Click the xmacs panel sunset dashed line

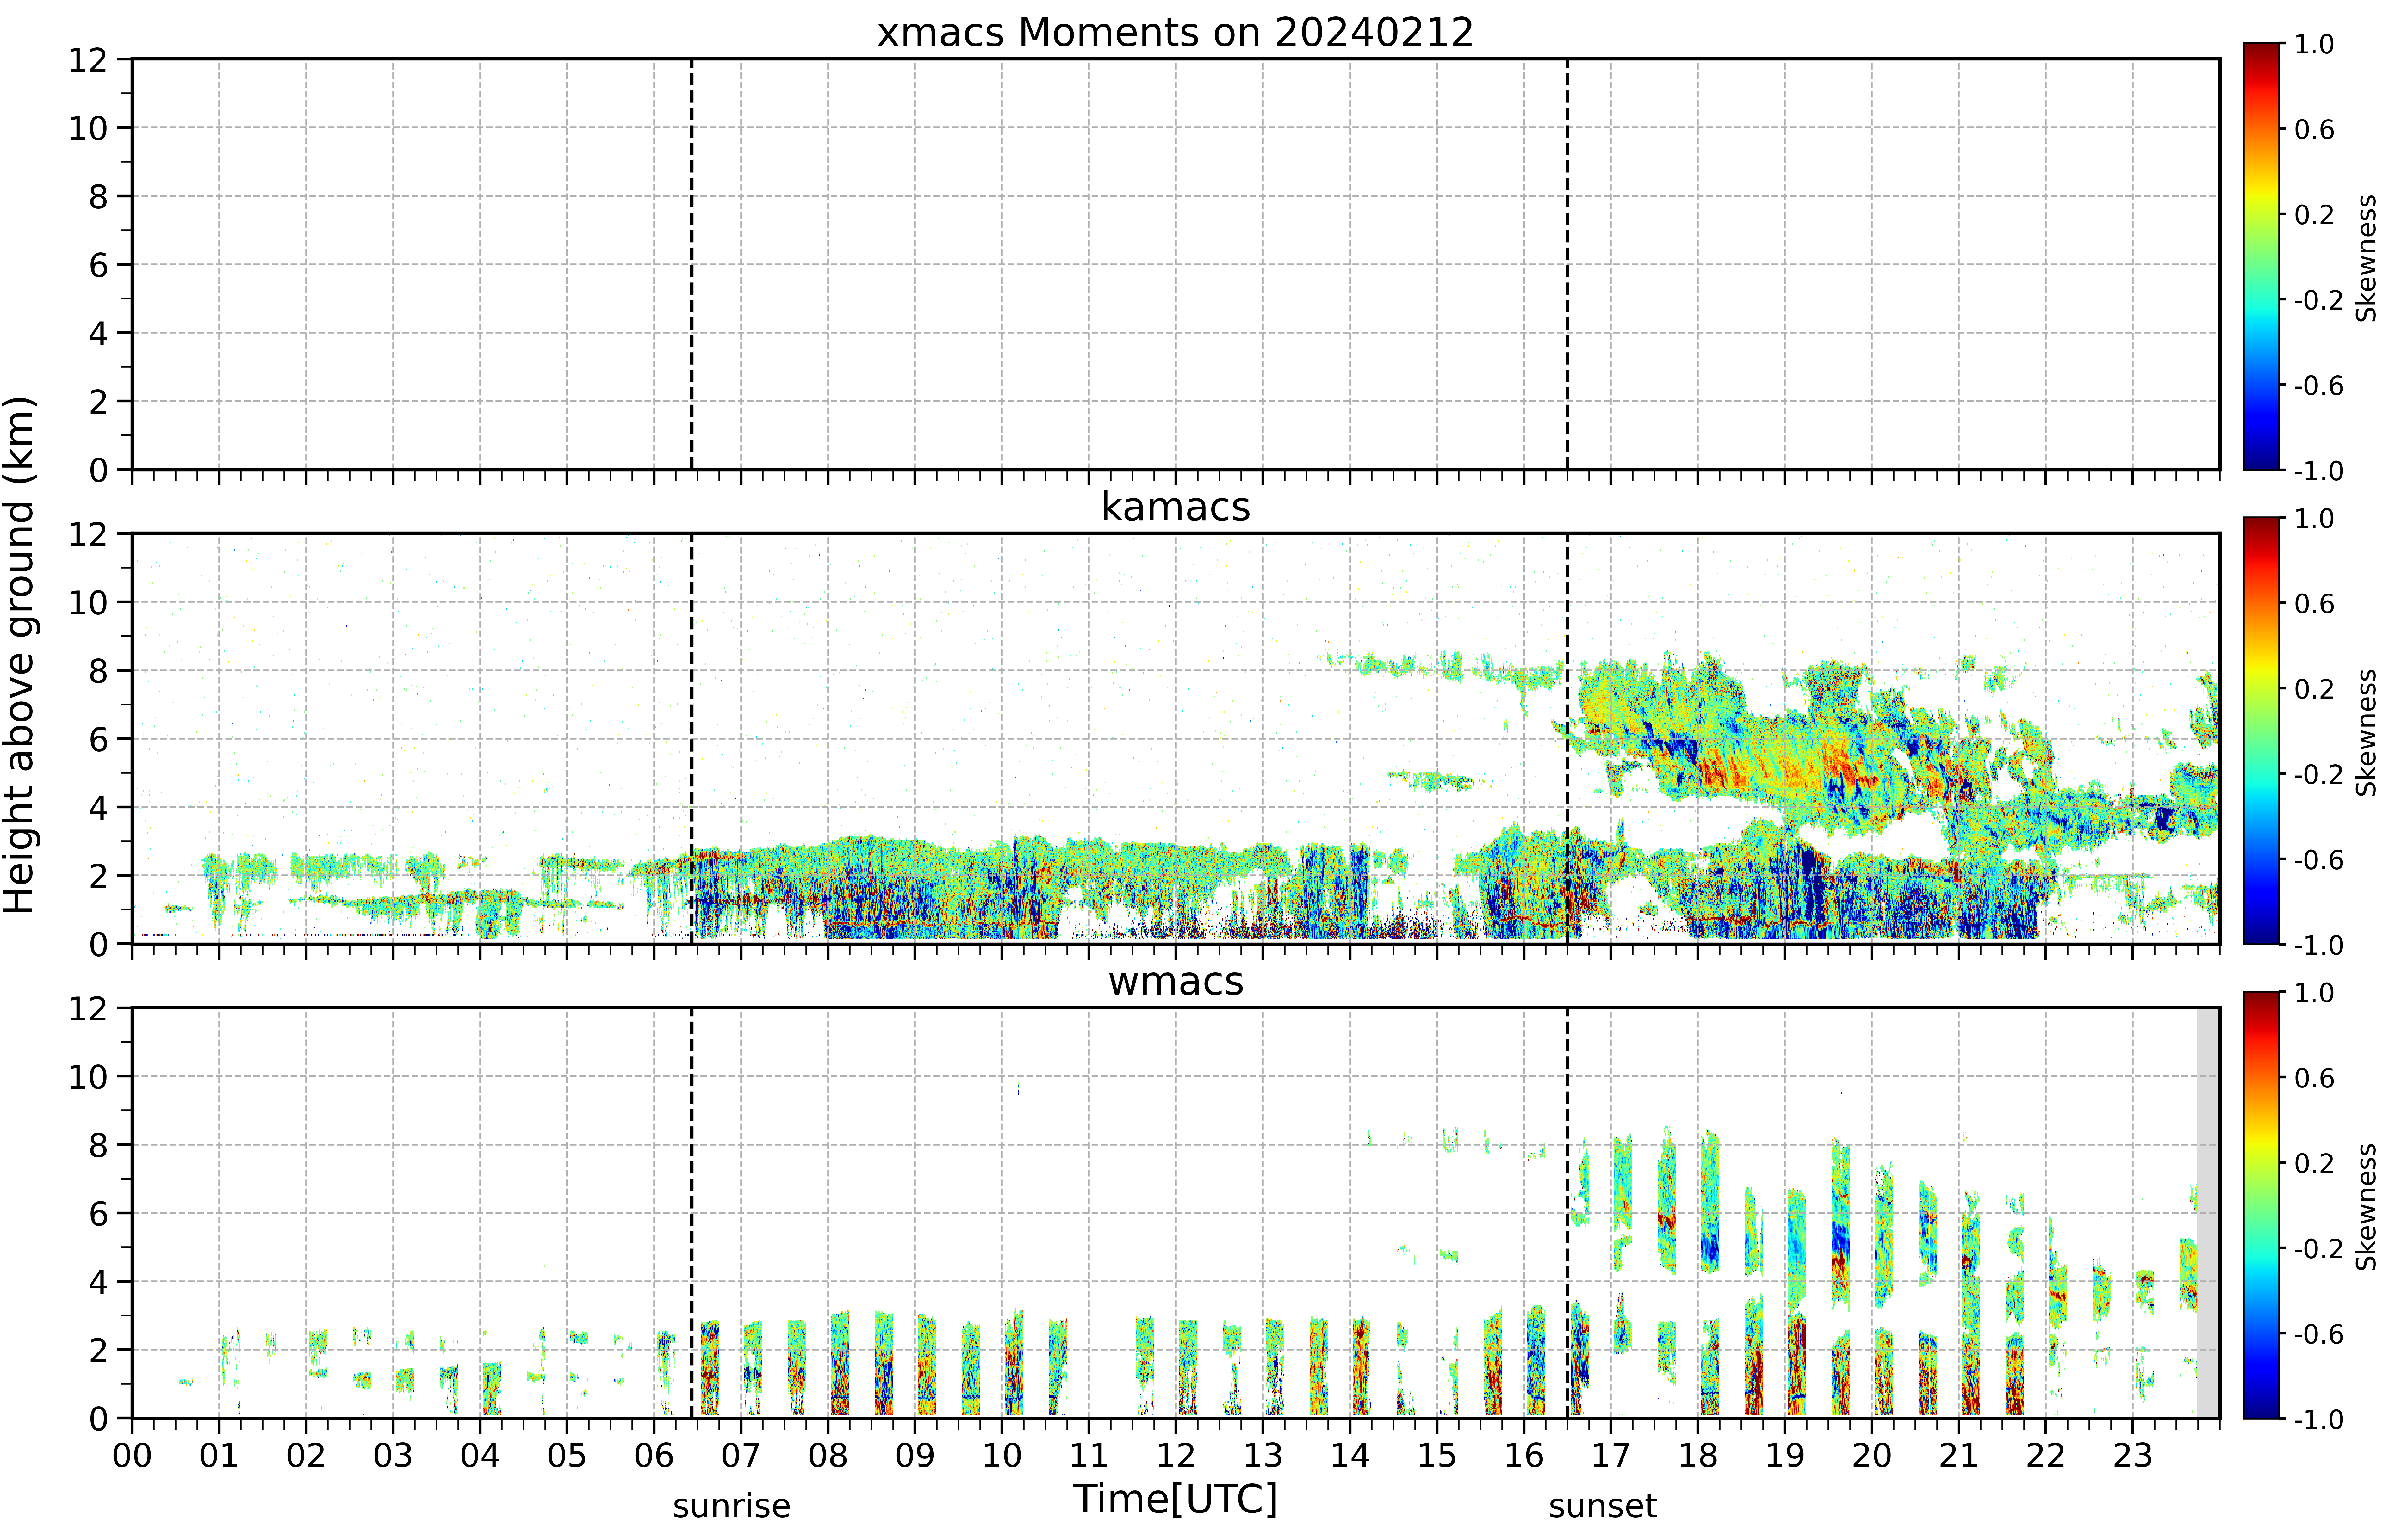point(1567,264)
